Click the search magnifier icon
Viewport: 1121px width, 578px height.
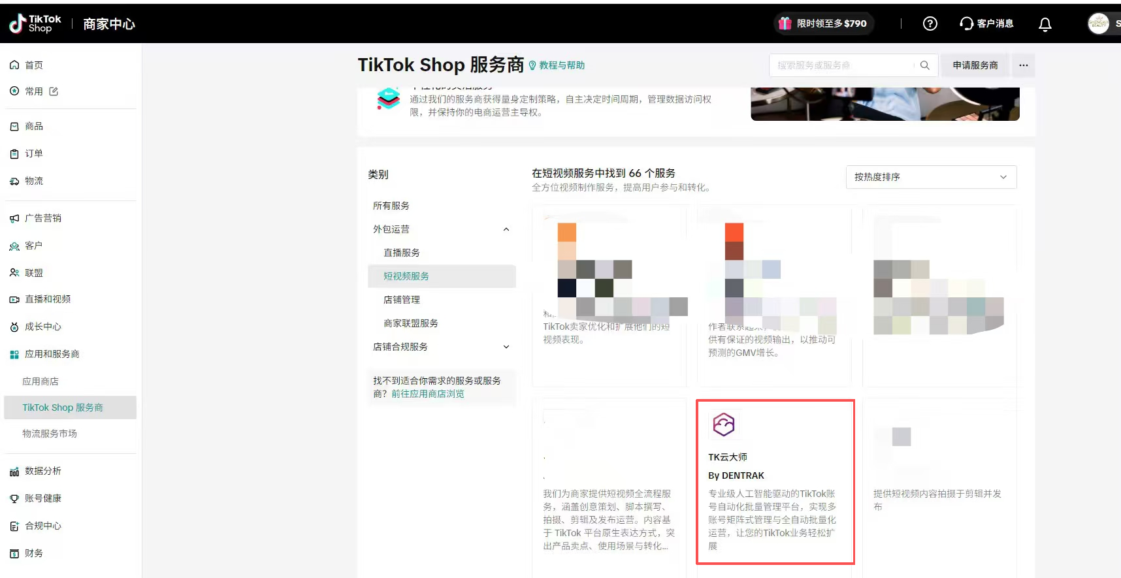click(924, 65)
